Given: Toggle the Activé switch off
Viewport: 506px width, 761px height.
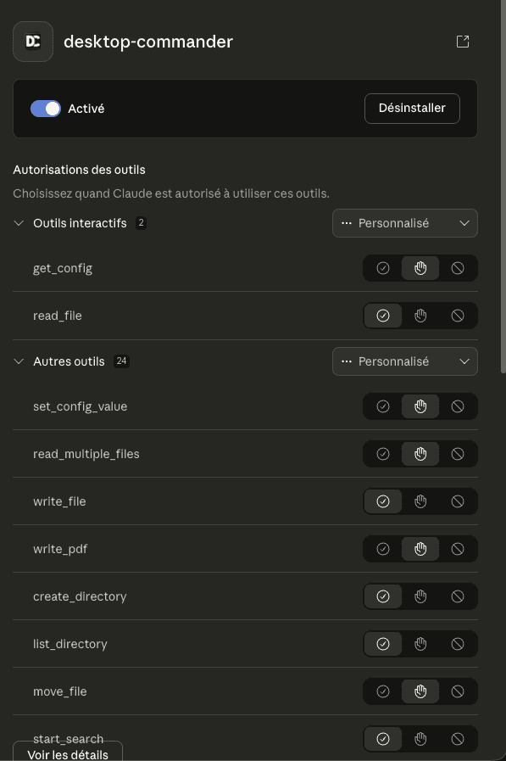Looking at the screenshot, I should [x=46, y=109].
